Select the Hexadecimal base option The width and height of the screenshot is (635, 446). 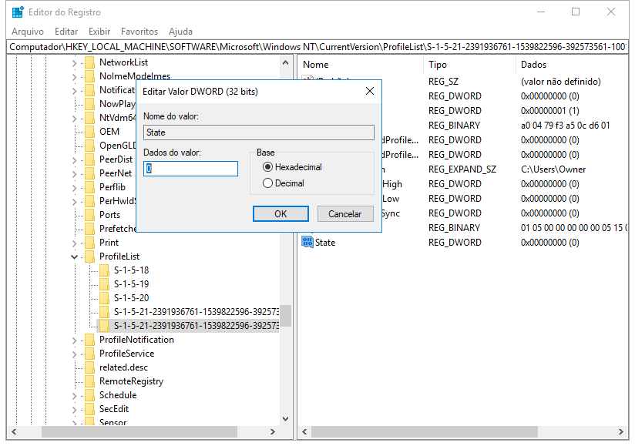point(268,167)
